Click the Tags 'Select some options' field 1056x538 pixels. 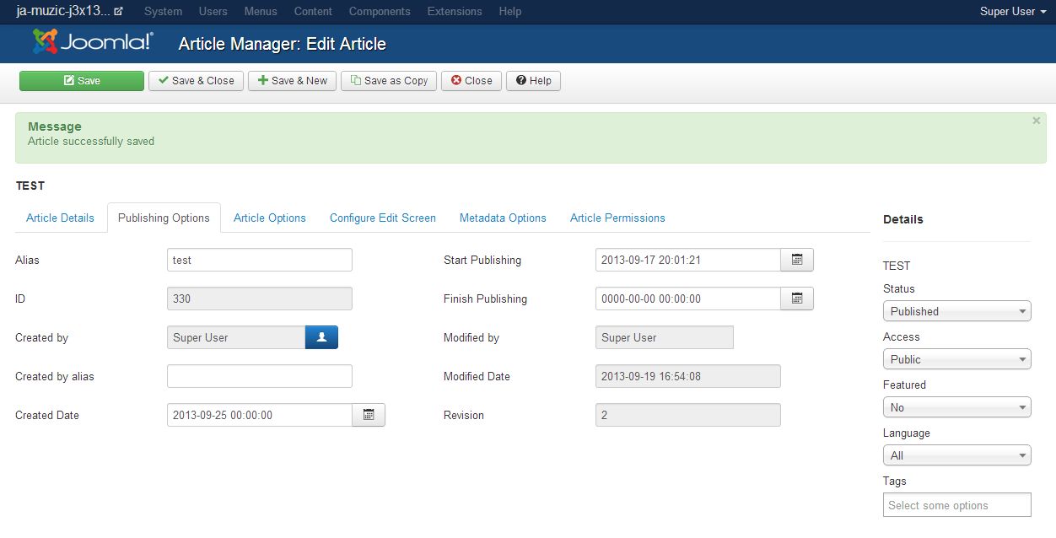[957, 505]
